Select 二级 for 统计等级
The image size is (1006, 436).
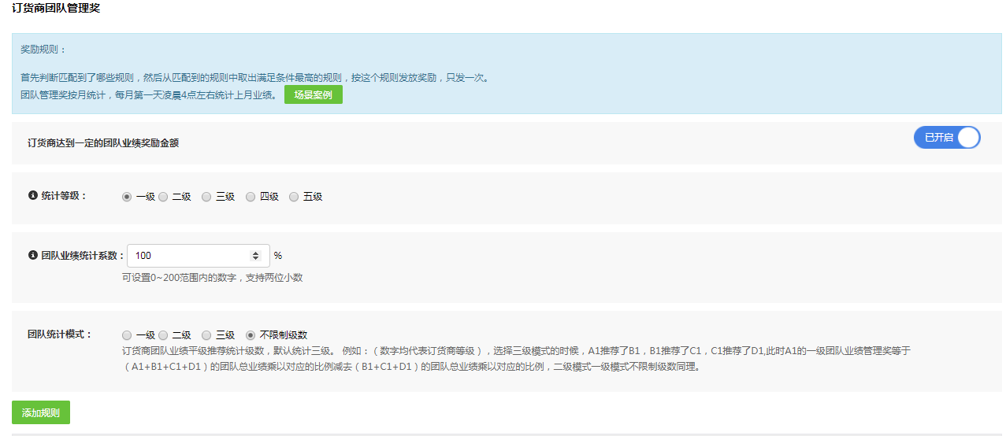[163, 197]
